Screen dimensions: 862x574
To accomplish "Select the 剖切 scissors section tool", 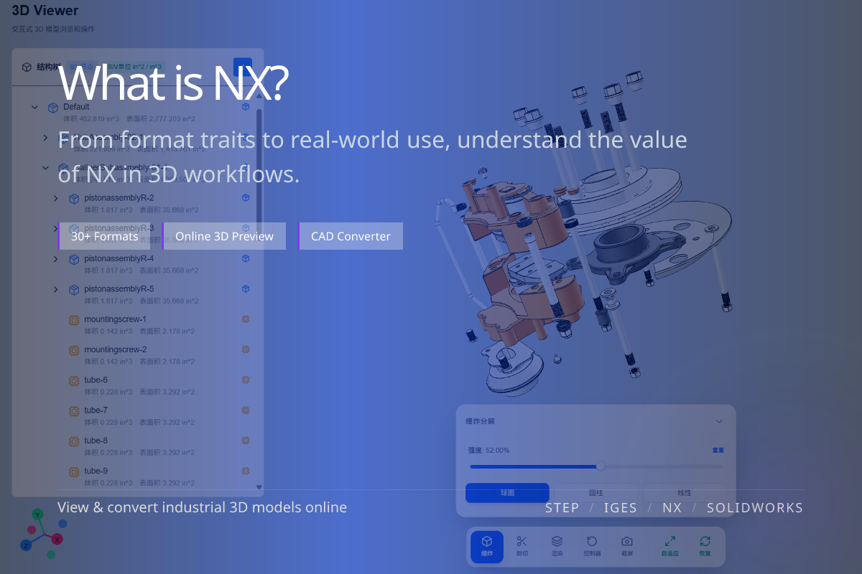I will 522,546.
